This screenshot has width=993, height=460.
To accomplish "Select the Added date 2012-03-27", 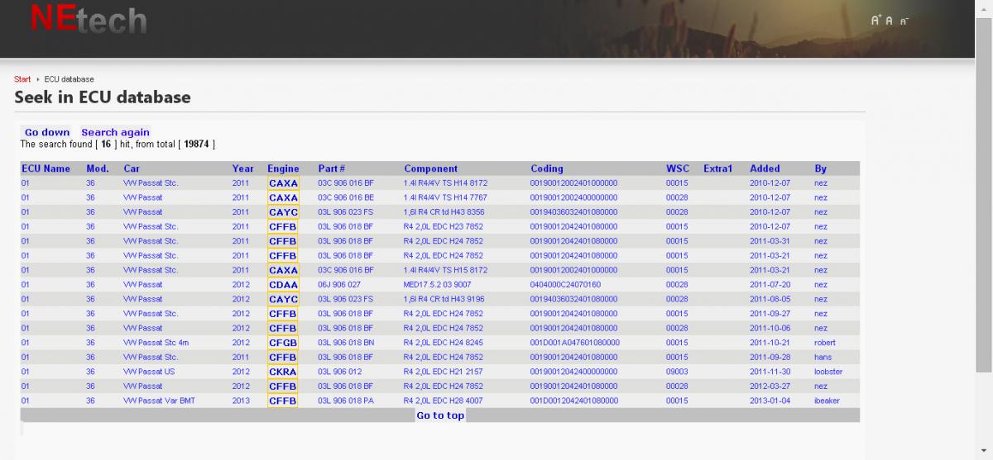I will tap(770, 386).
